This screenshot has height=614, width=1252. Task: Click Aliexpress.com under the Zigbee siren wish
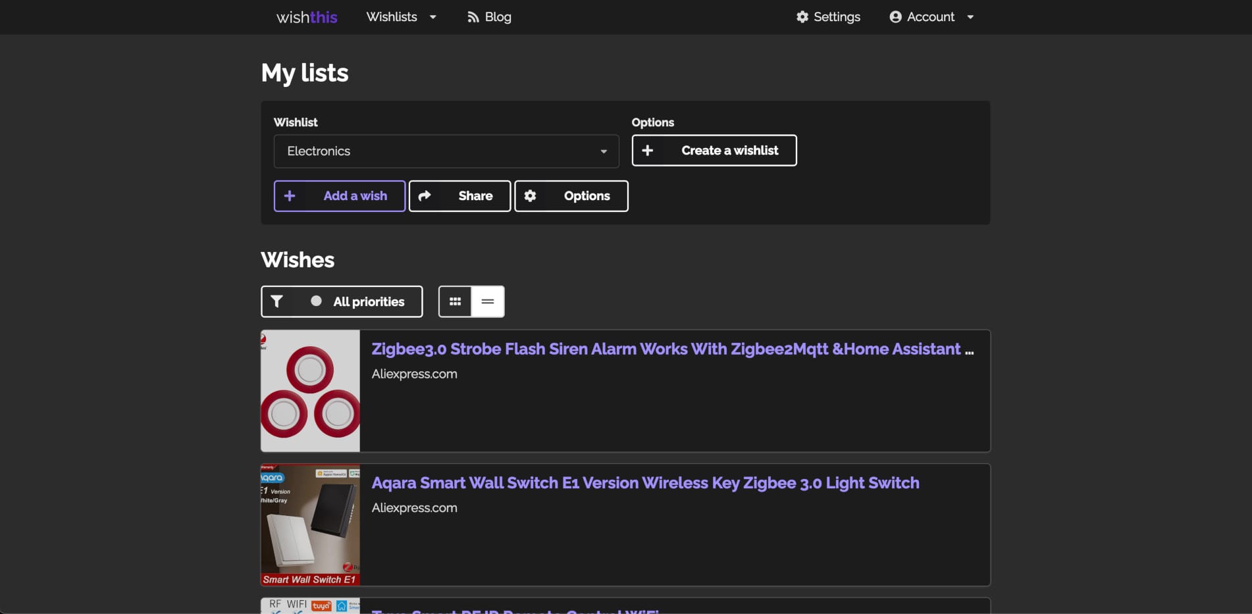coord(415,374)
